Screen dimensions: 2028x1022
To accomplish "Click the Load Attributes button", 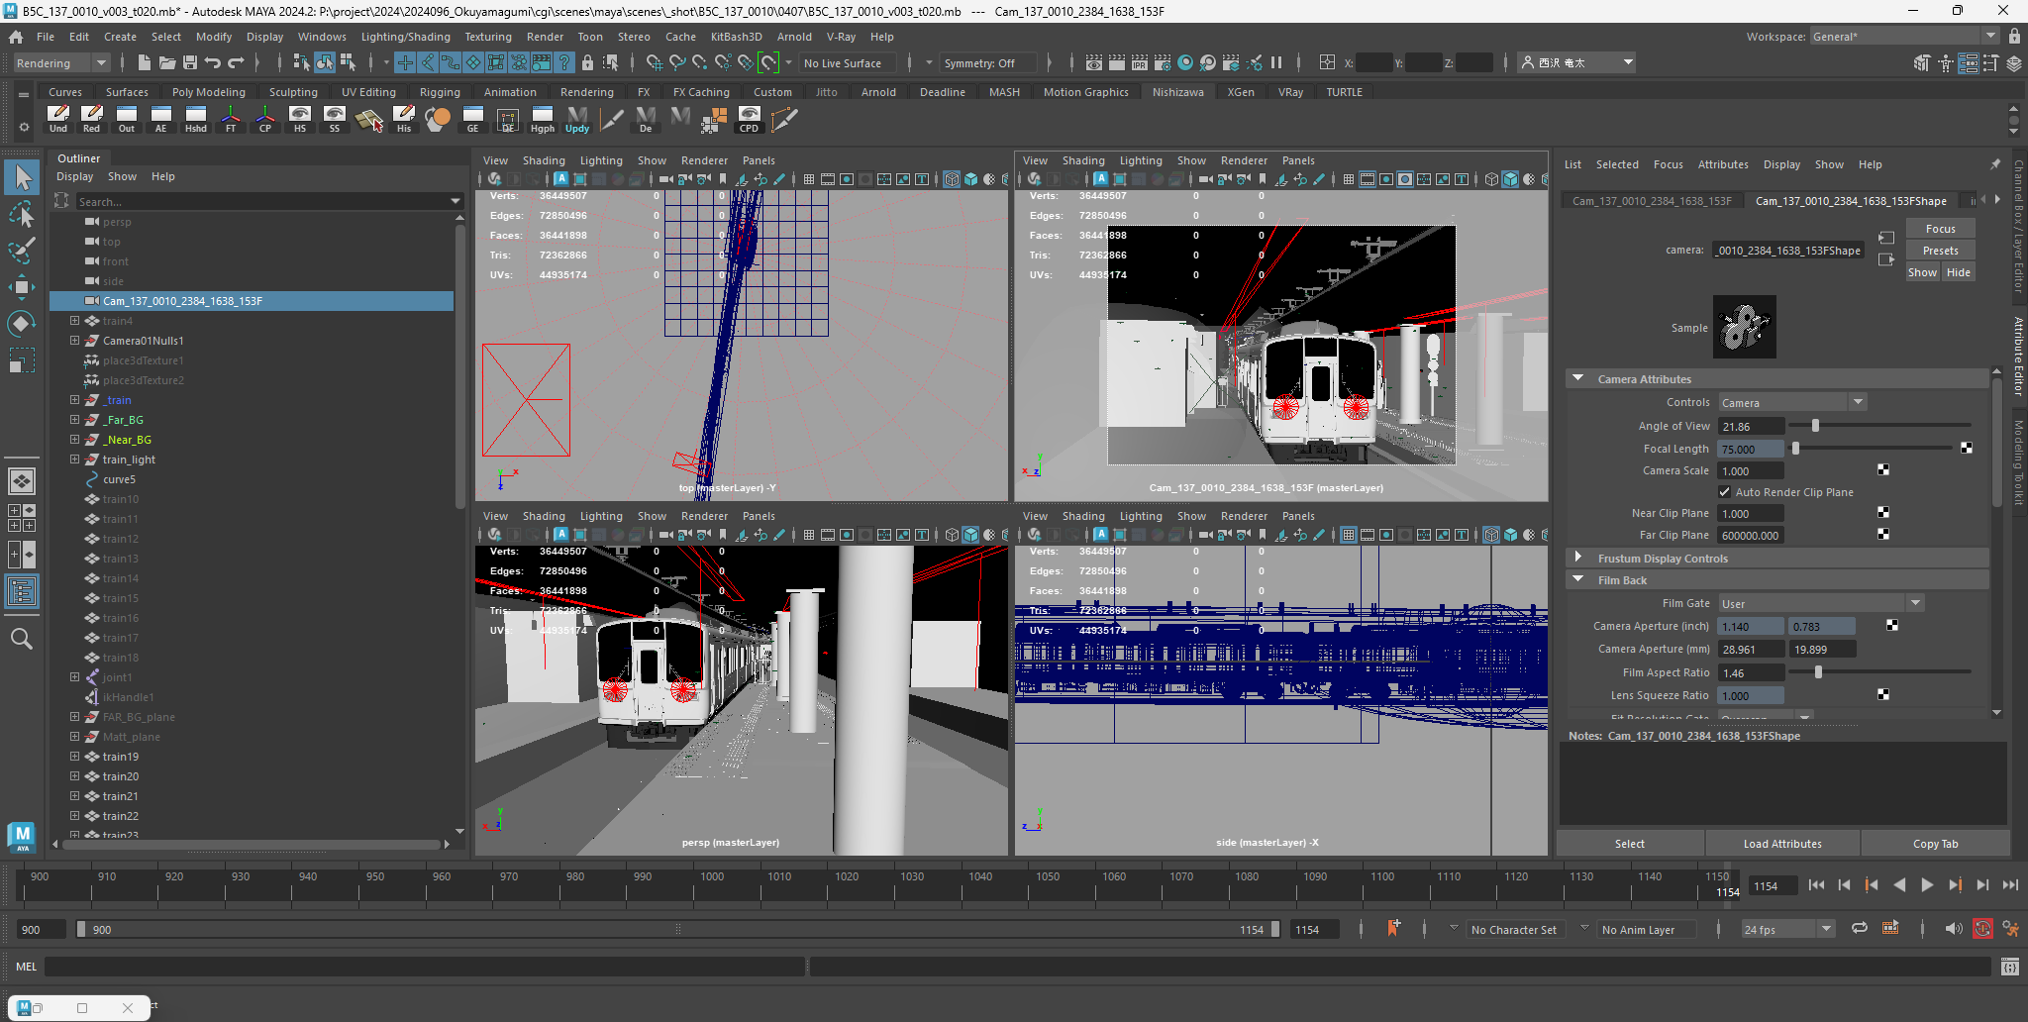I will pos(1781,844).
